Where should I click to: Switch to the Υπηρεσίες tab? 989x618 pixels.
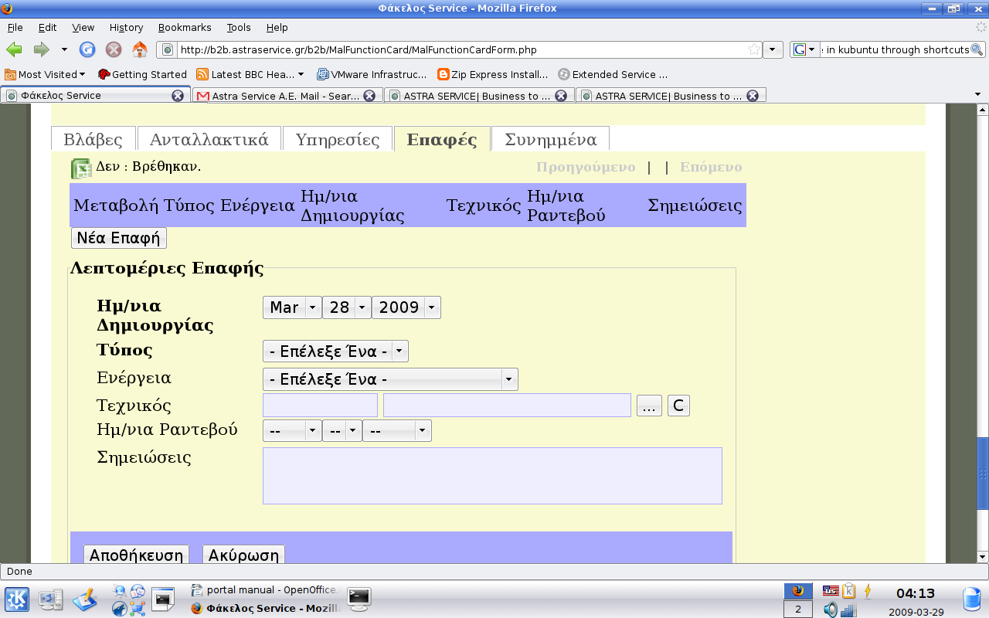[x=338, y=139]
